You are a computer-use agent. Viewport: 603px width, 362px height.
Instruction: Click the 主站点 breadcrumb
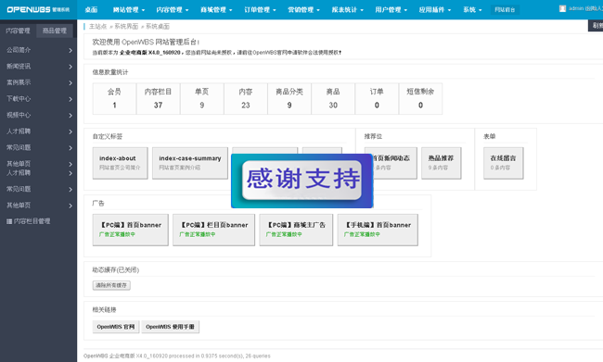point(97,26)
